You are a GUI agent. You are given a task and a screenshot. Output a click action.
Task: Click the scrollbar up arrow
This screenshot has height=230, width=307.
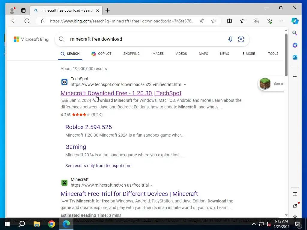tap(286, 31)
